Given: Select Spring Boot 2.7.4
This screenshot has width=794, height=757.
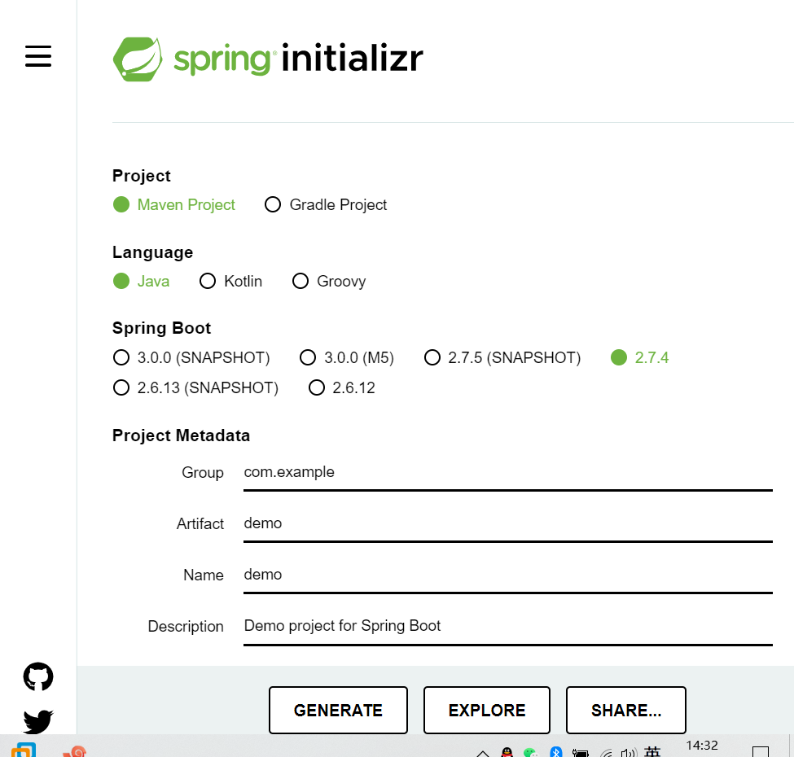Looking at the screenshot, I should [x=639, y=357].
